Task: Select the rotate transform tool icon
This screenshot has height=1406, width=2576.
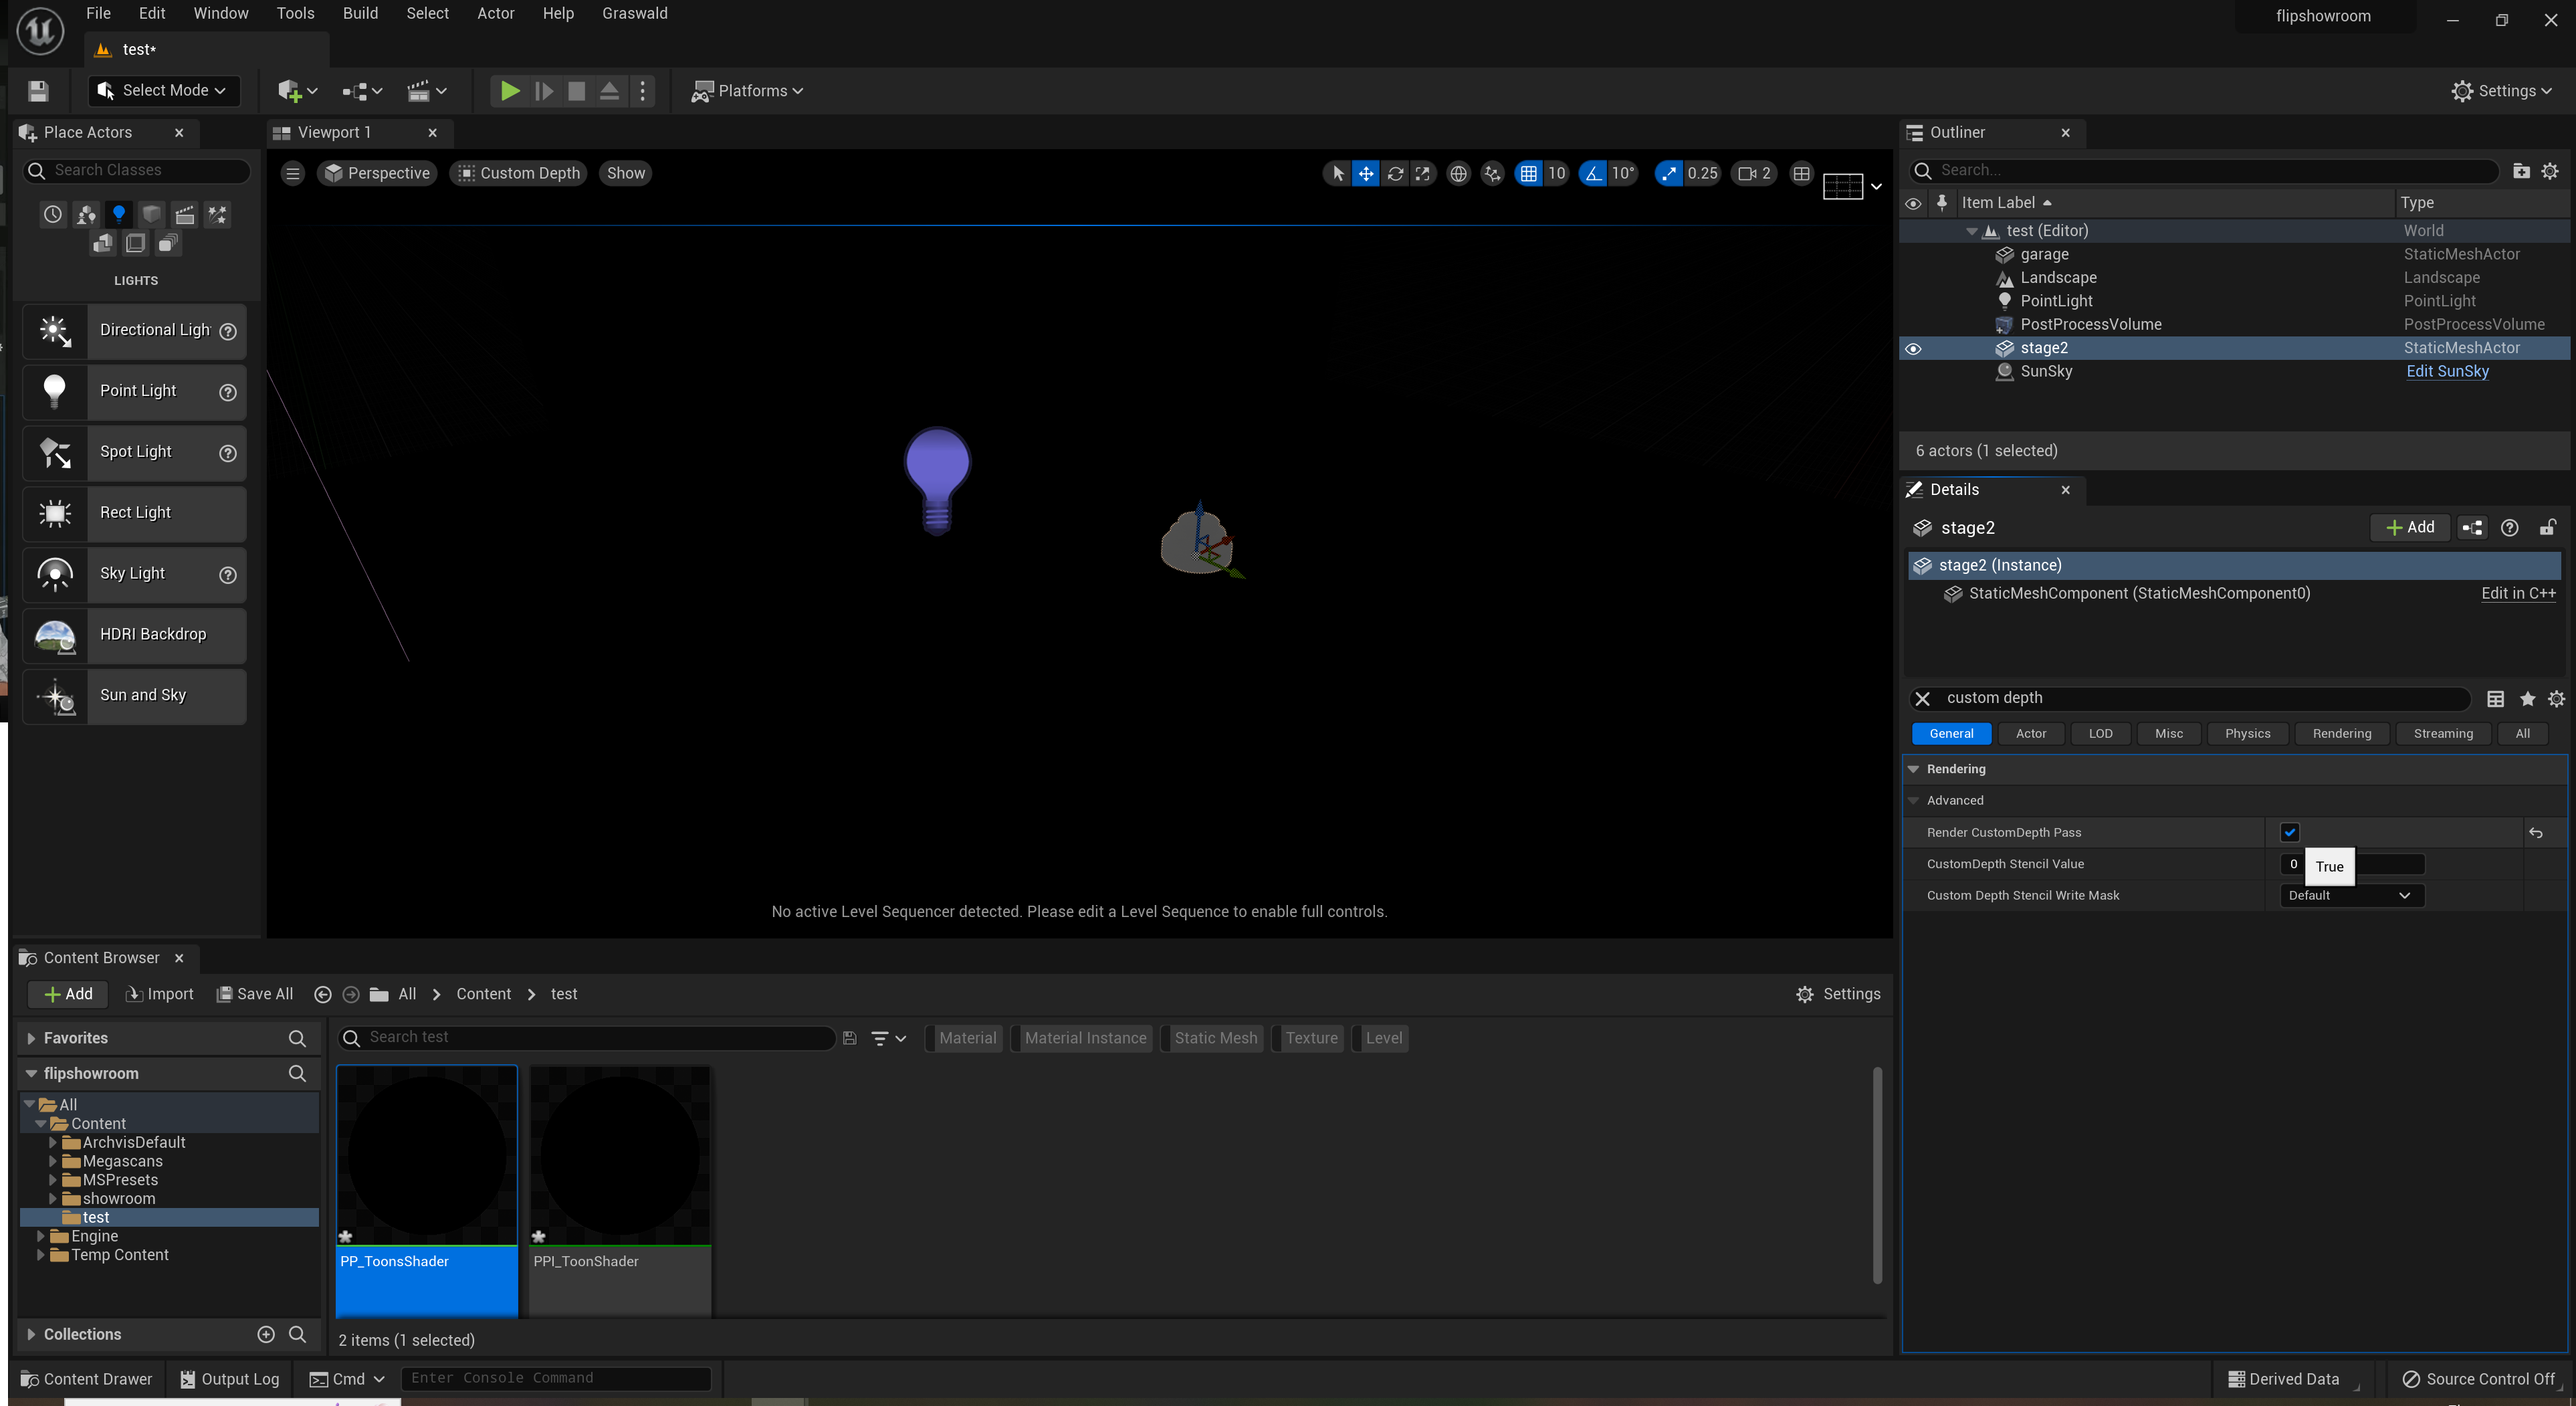Action: 1395,173
